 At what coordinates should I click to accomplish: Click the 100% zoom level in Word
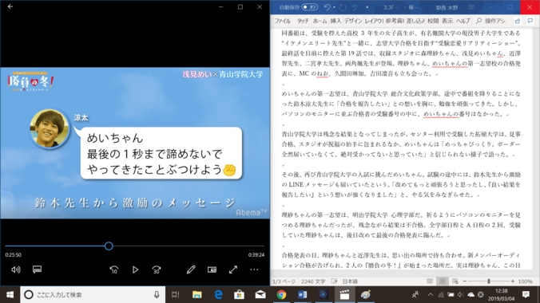click(525, 281)
